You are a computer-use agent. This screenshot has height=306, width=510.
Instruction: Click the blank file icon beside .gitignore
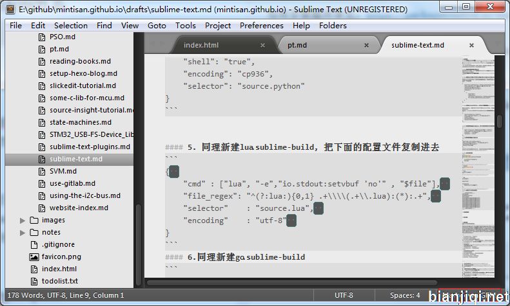pyautogui.click(x=34, y=245)
